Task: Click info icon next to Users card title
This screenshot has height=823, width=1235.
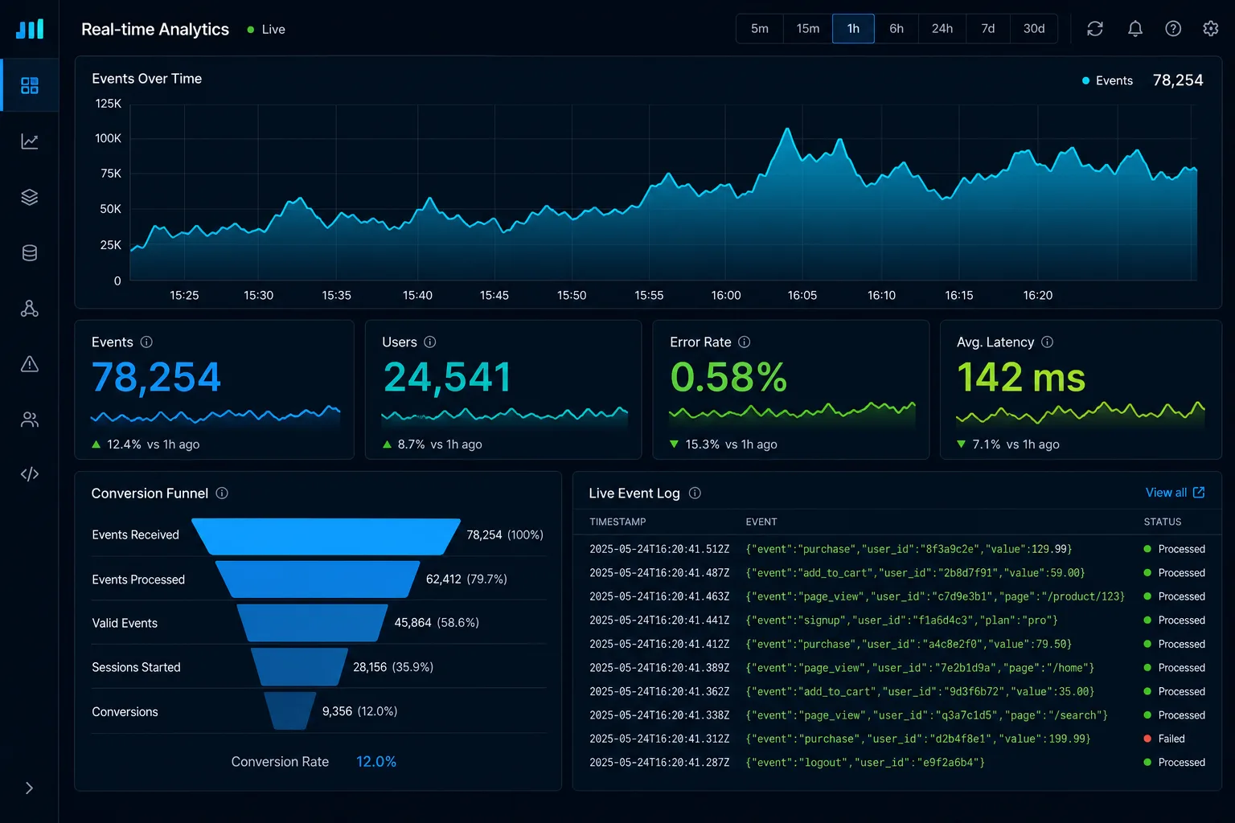Action: coord(430,342)
